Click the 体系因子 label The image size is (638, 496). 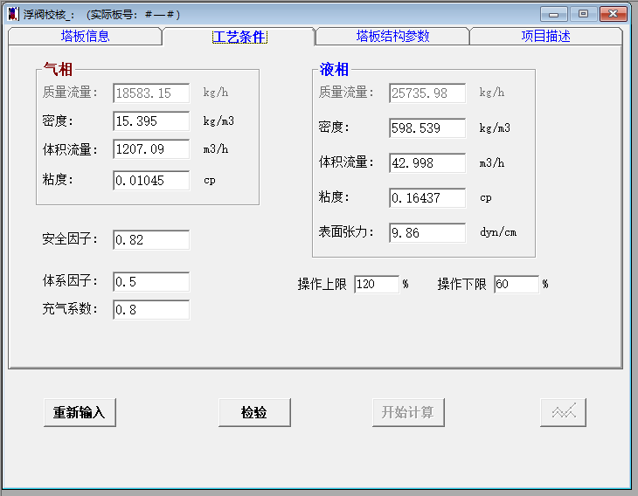(x=70, y=281)
